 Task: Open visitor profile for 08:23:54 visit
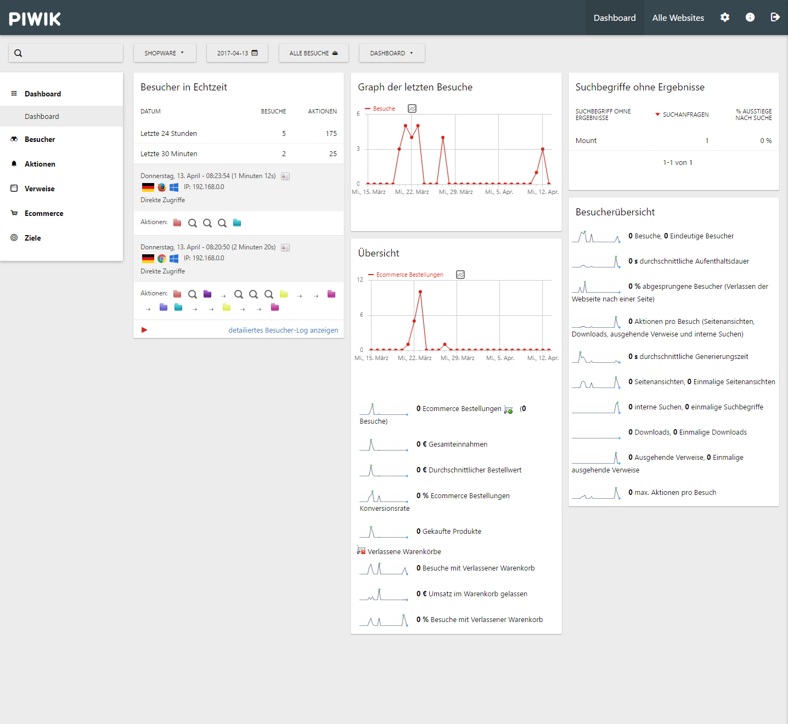pos(285,176)
